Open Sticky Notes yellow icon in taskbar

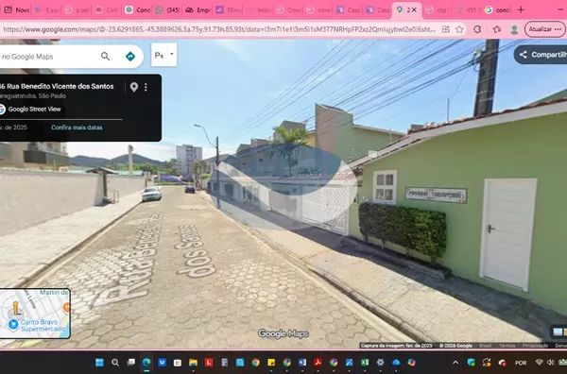[x=271, y=362]
